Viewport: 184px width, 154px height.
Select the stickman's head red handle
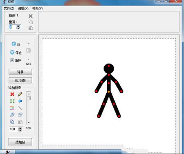109,66
